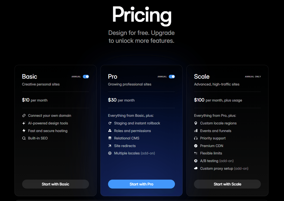Click the rollback icon beside Staging and instant rollback
The image size is (284, 201).
tap(110, 123)
